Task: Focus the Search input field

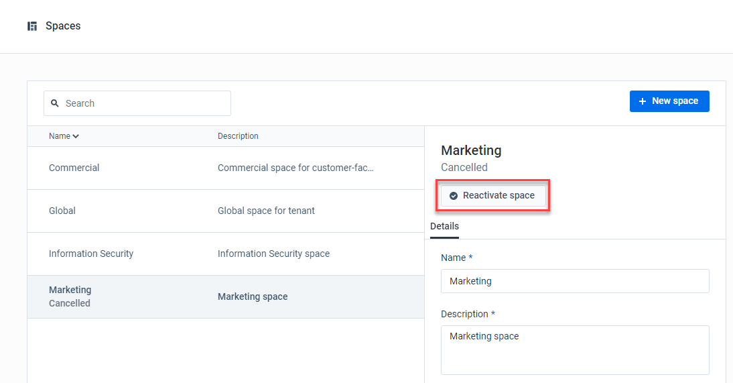Action: 137,103
